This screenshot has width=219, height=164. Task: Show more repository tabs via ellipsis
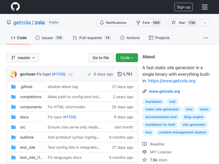206,38
